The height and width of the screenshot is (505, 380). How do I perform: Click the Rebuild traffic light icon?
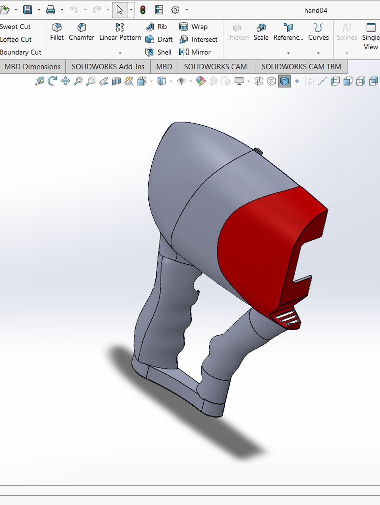click(143, 10)
